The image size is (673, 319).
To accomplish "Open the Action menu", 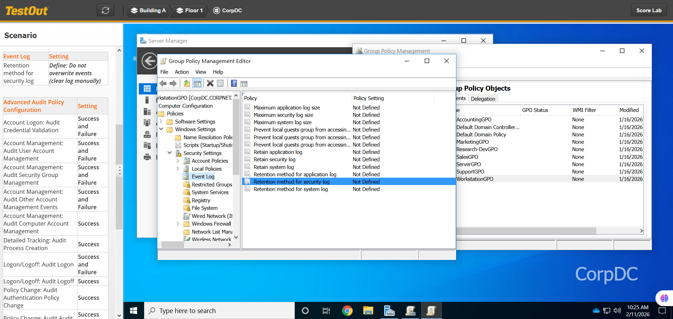I will pyautogui.click(x=182, y=72).
